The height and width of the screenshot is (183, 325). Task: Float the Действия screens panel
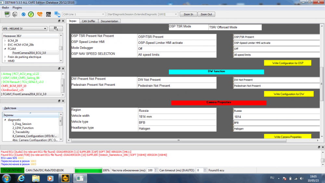[59, 101]
